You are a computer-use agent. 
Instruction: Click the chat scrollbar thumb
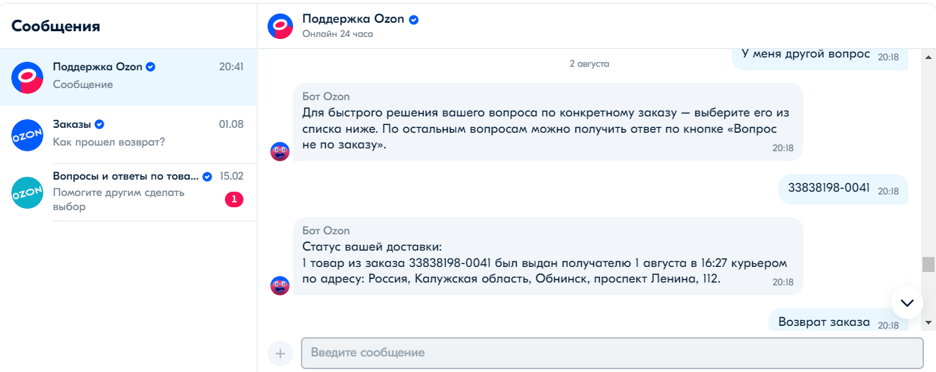point(928,264)
